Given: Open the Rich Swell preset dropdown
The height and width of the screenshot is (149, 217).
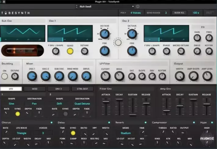Looking at the screenshot, I should click(x=106, y=6).
